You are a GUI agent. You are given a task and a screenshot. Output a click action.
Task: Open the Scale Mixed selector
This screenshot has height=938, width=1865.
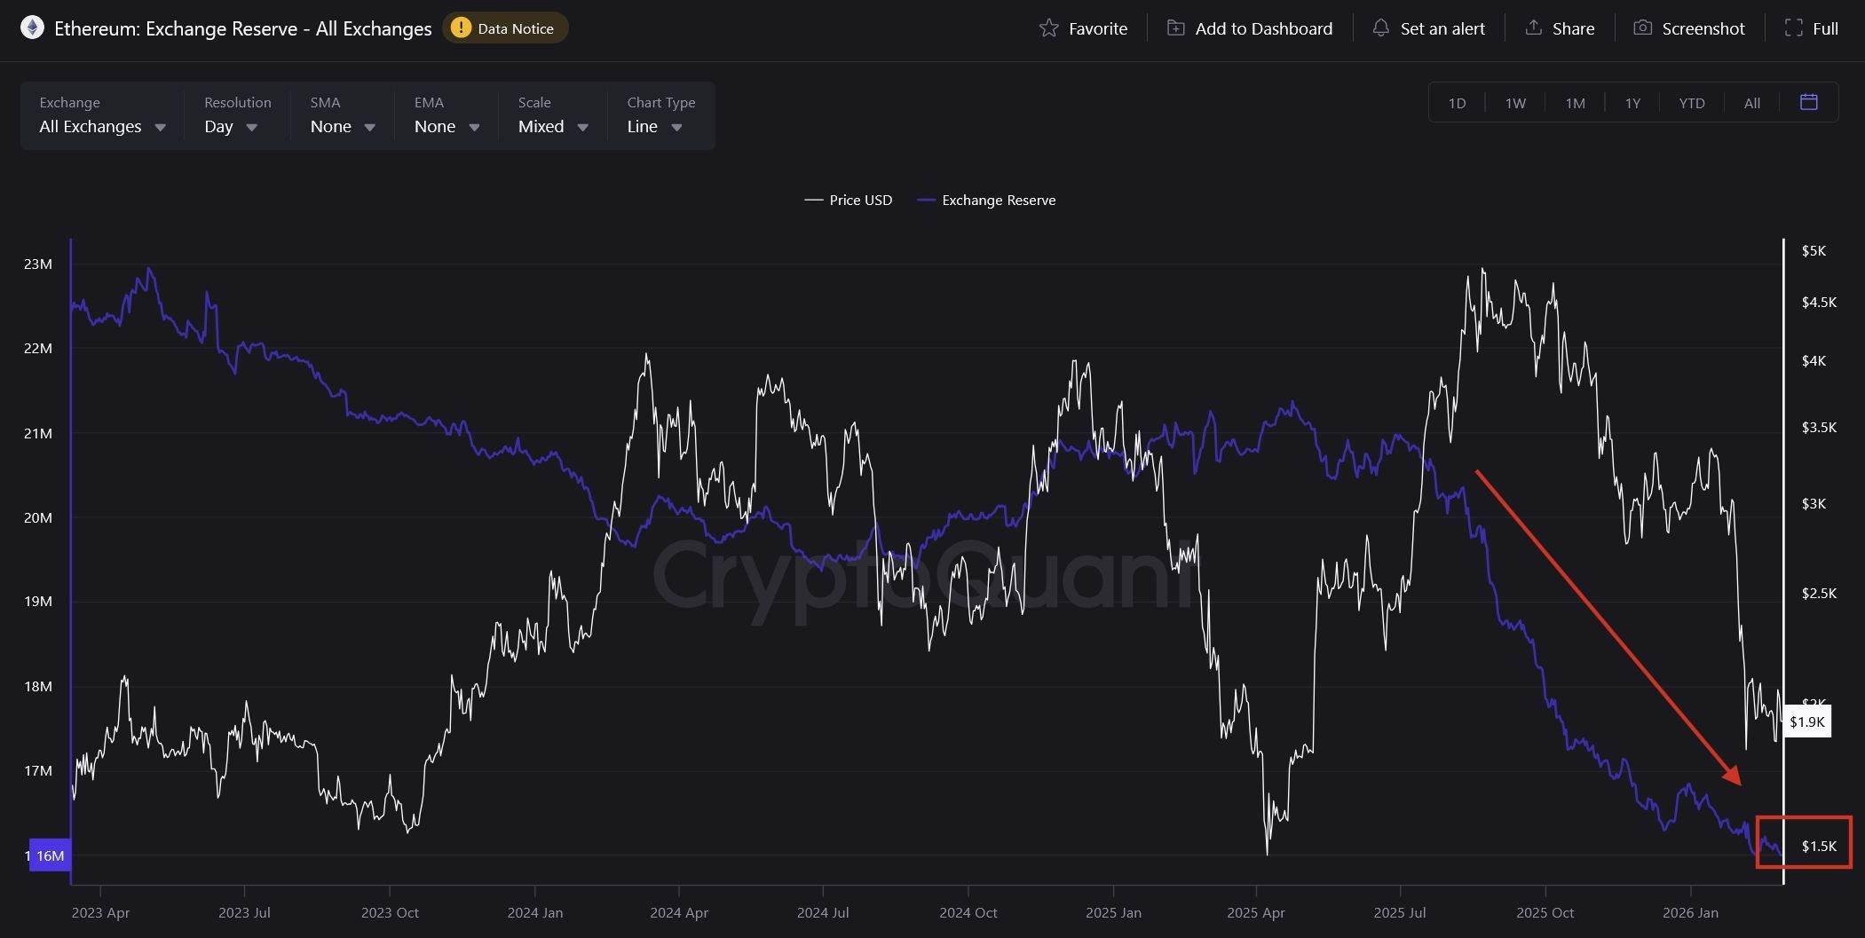click(549, 126)
